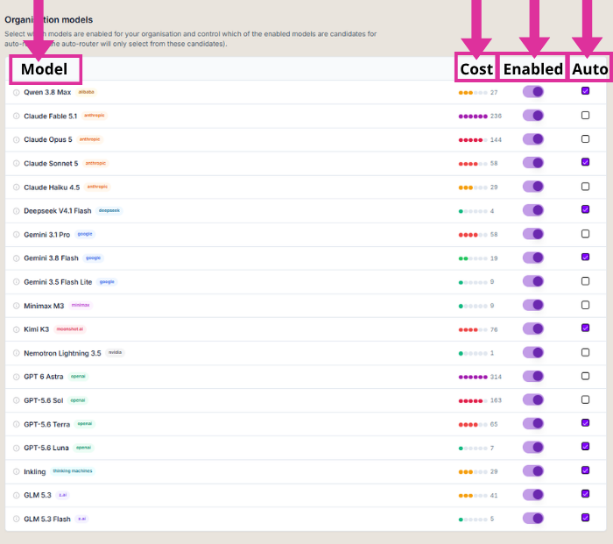
Task: Click cost value 41 for GLM 5.3
Action: point(494,496)
